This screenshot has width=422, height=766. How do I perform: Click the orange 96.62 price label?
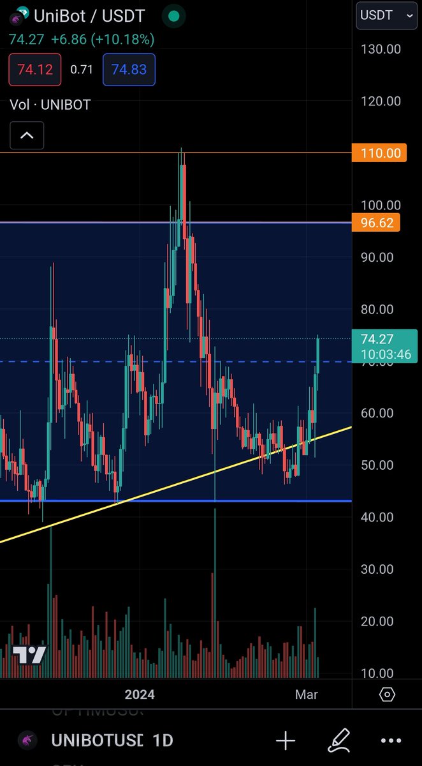[x=377, y=223]
